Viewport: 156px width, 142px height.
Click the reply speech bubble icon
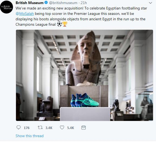(18, 127)
